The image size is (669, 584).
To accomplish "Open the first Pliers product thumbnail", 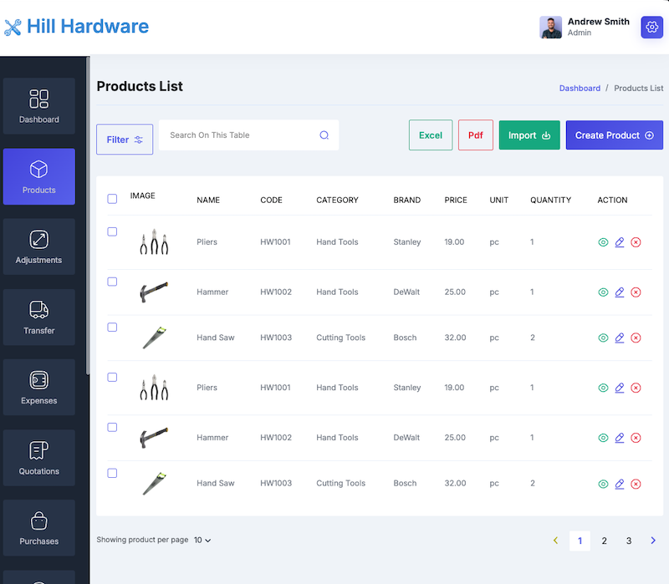I will [x=154, y=241].
